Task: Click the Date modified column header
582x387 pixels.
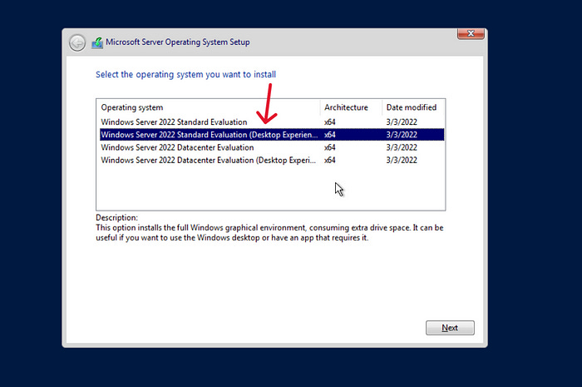Action: [413, 107]
